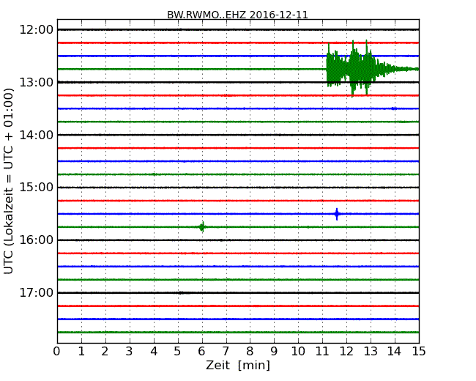Screen dimensions: 476x381
Task: Select the 16:00 time label
Action: pyautogui.click(x=37, y=240)
